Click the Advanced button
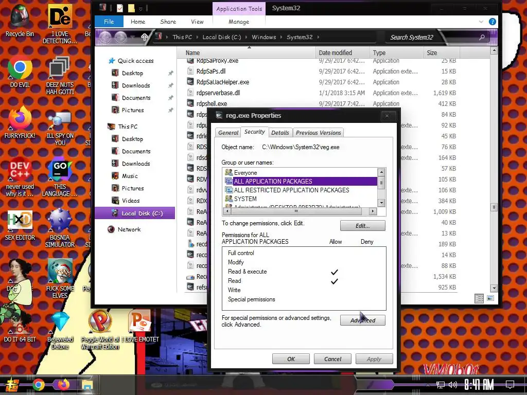This screenshot has width=527, height=395. [363, 320]
